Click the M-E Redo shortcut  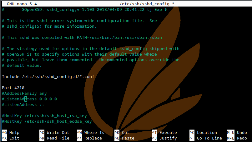pyautogui.click(x=237, y=138)
